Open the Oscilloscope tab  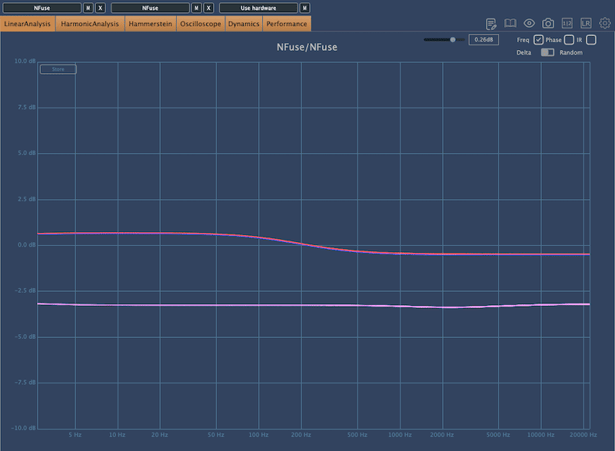[x=201, y=24]
